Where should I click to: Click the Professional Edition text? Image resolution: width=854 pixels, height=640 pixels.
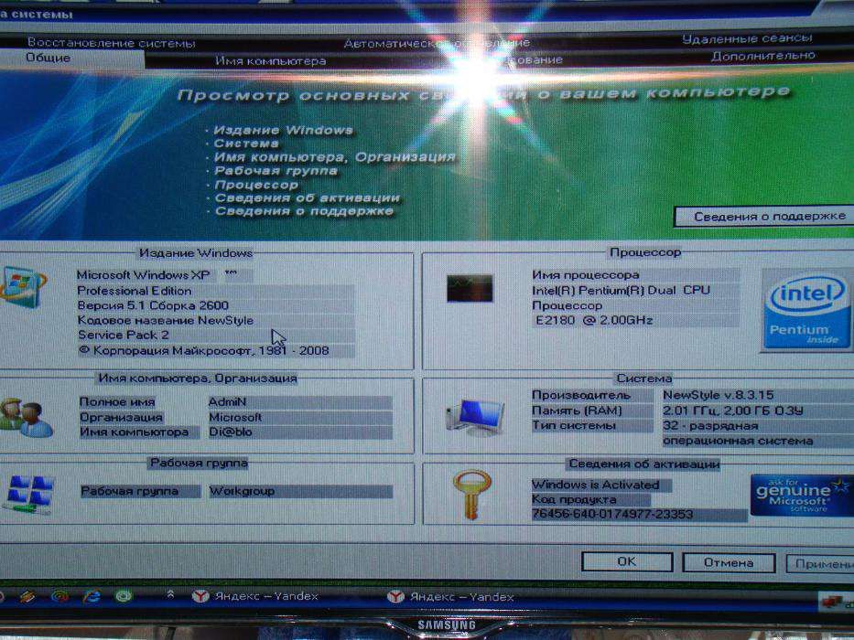point(134,291)
